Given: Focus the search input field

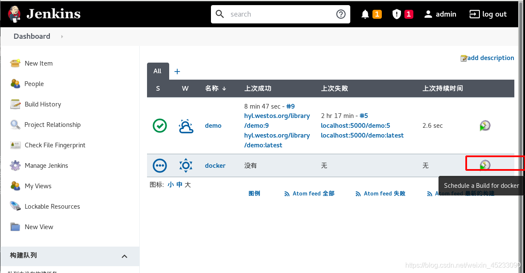Looking at the screenshot, I should (x=281, y=14).
